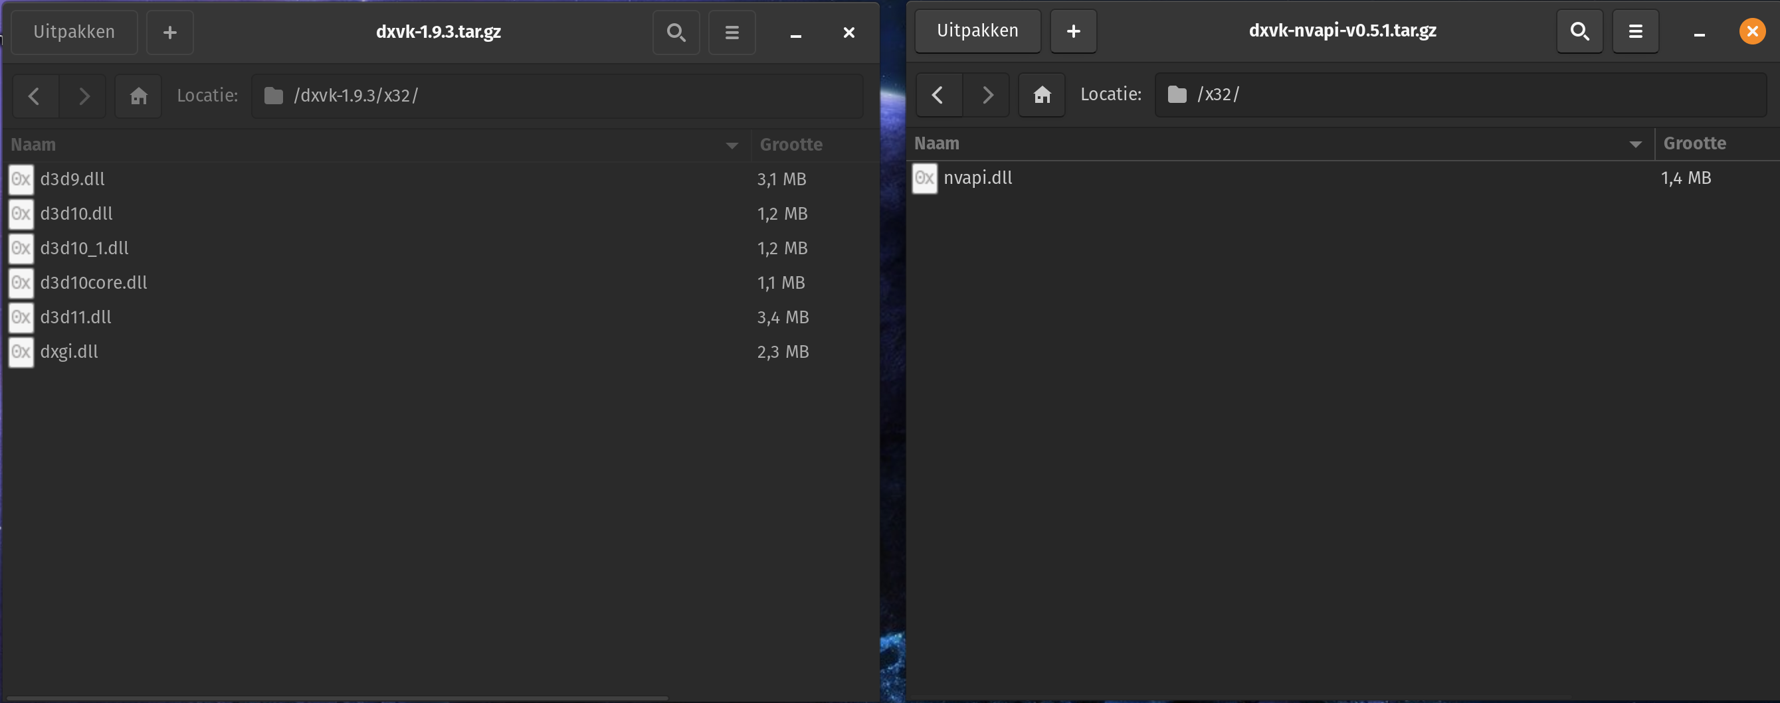Open search in dxvk-1.9.3 archive window
Viewport: 1780px width, 703px height.
pos(676,32)
